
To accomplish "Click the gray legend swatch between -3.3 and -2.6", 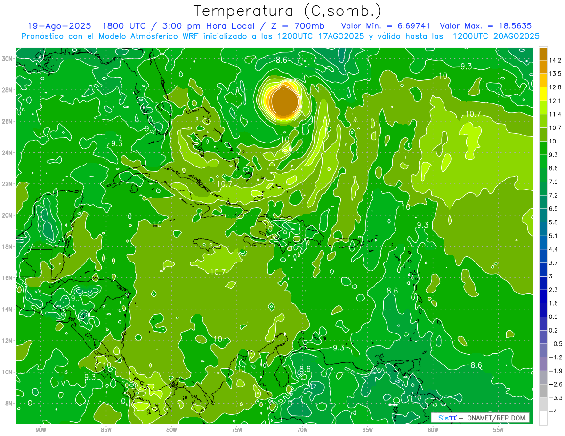I will 543,391.
